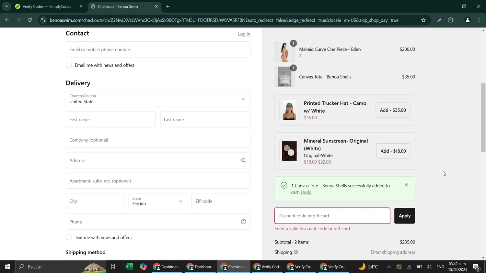Open the State Florida dropdown
Screen dimensions: 486x273
pos(158,201)
